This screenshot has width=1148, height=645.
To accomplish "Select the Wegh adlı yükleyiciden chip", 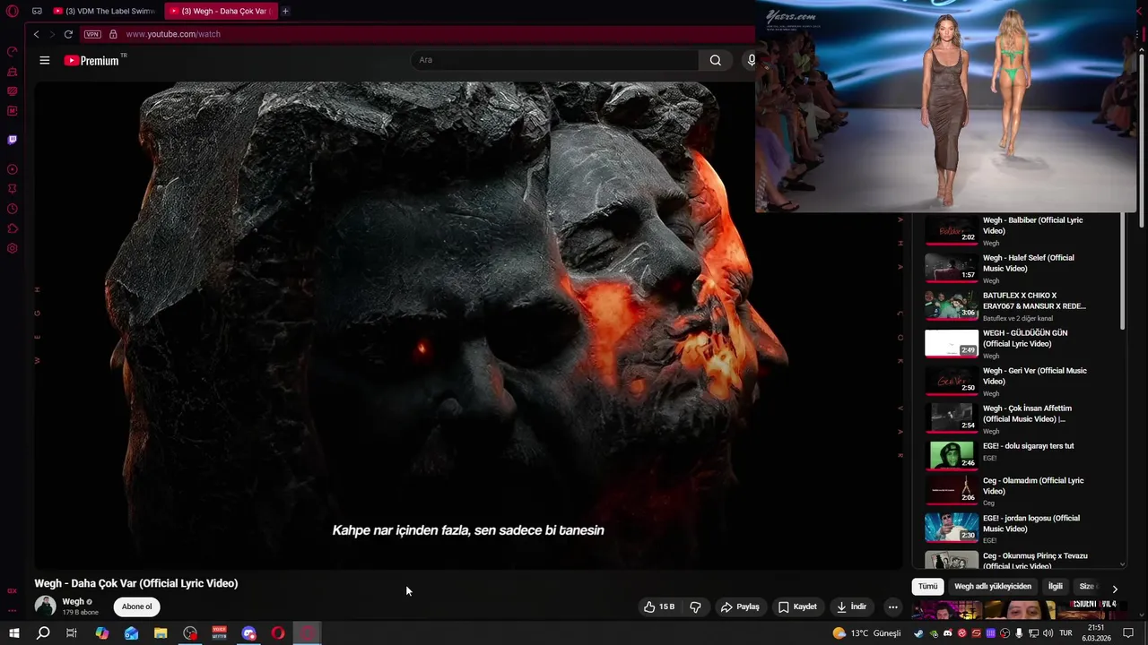I will coord(993,587).
